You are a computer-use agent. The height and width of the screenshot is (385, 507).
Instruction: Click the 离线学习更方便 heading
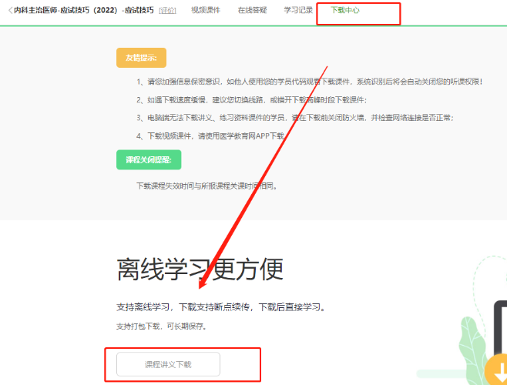click(200, 269)
